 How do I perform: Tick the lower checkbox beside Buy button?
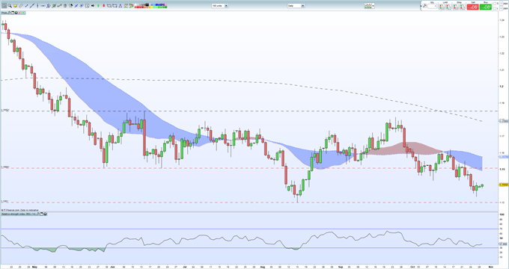coord(495,8)
